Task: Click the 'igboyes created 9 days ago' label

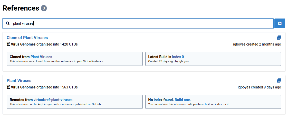Action: point(259,87)
